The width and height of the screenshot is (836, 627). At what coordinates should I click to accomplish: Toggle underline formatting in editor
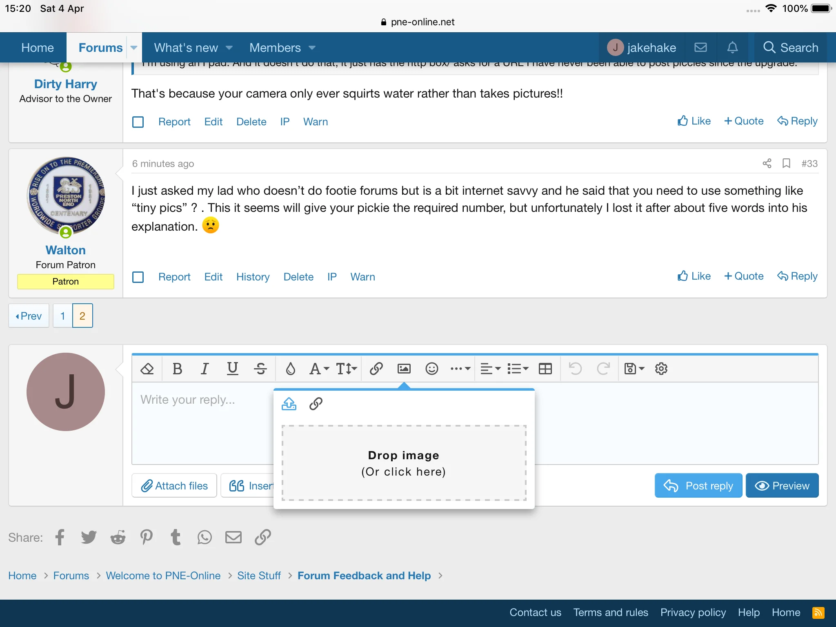232,369
